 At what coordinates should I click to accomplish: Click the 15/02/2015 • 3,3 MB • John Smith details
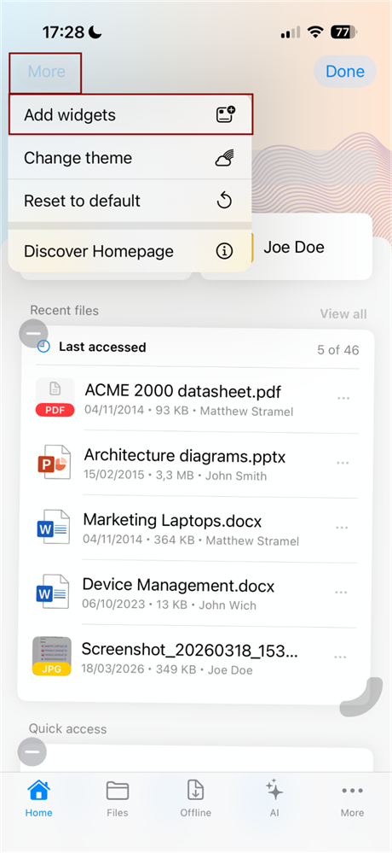176,476
